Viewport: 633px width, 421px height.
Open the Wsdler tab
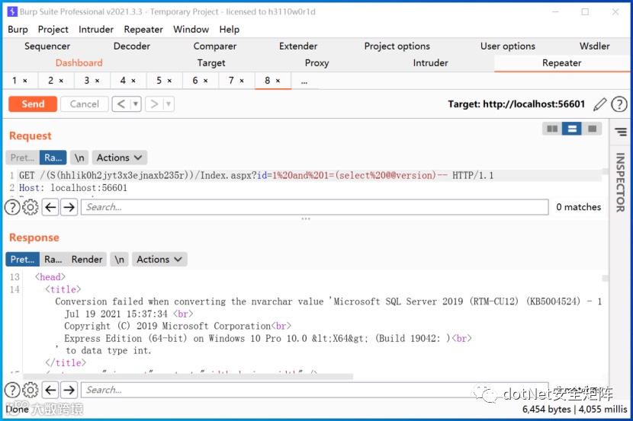click(x=595, y=46)
